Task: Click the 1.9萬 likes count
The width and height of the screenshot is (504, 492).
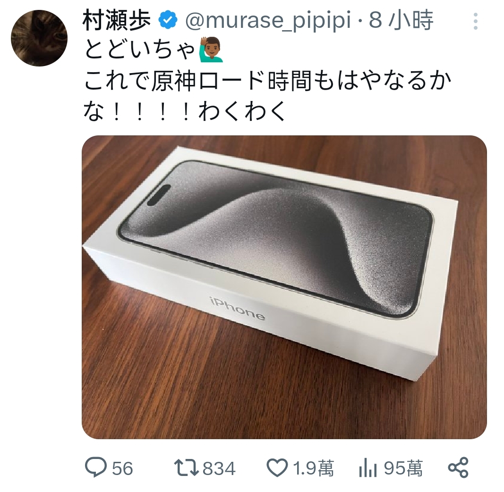Action: (x=314, y=468)
